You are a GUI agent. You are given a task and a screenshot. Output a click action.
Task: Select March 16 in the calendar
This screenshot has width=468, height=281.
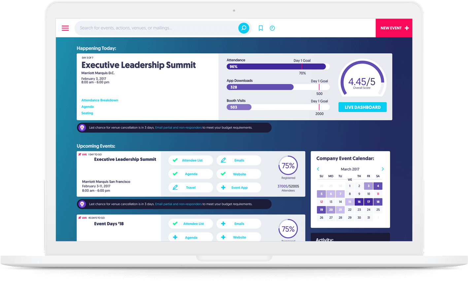(359, 202)
